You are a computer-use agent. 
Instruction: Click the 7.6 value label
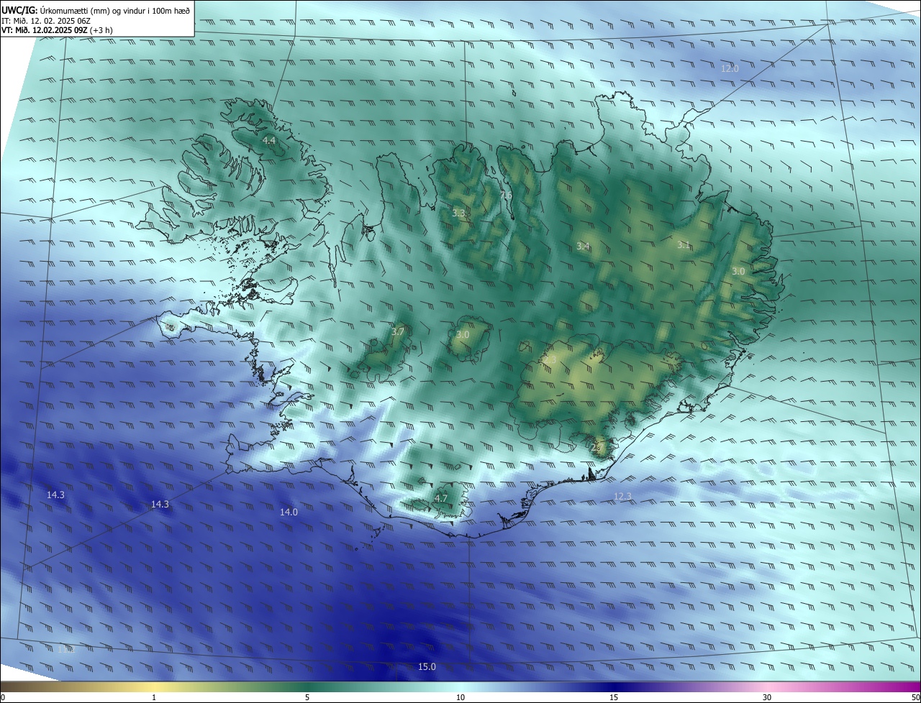click(x=506, y=195)
